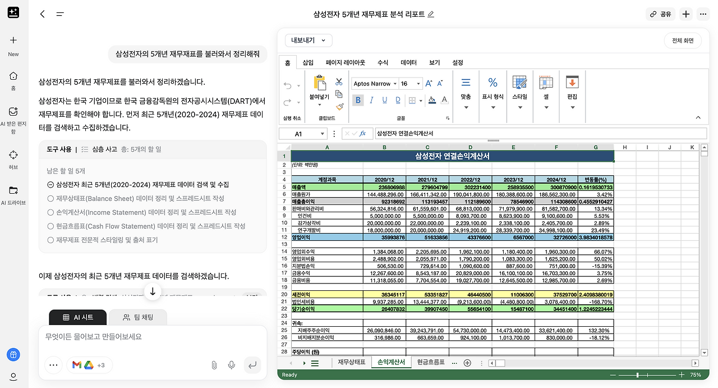This screenshot has width=718, height=388.
Task: Open the Aptos Narrow font dropdown
Action: [x=394, y=84]
